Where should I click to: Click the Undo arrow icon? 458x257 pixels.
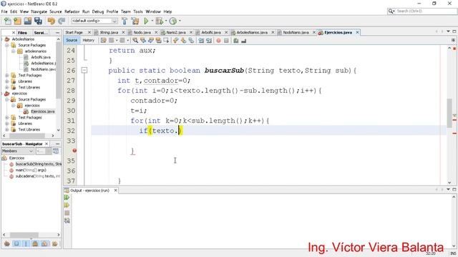pos(52,21)
